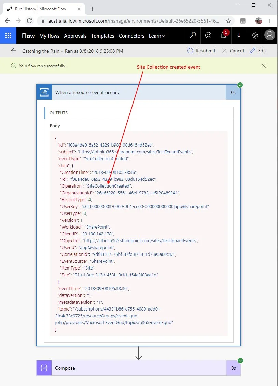Dismiss the success notification banner
Image resolution: width=278 pixels, height=386 pixels.
point(264,66)
